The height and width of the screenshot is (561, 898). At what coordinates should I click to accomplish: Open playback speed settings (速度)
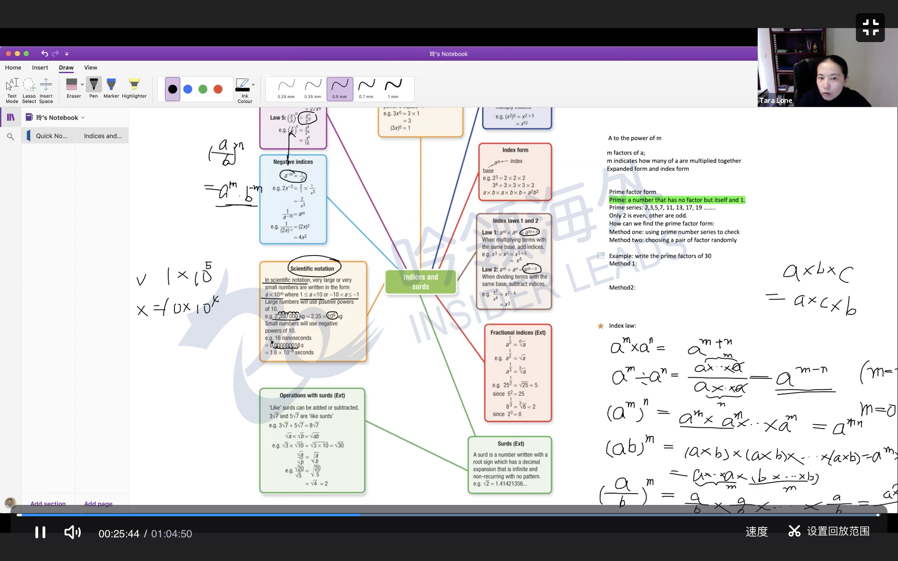756,532
